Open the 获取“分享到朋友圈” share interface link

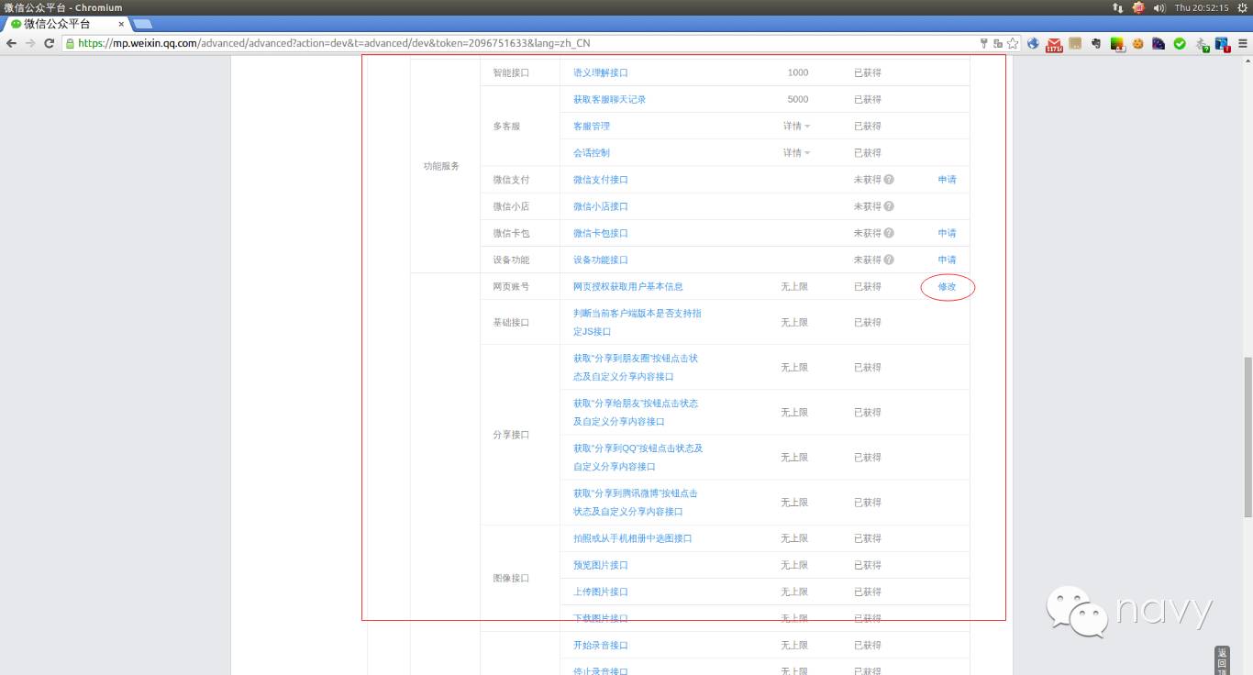pos(636,368)
